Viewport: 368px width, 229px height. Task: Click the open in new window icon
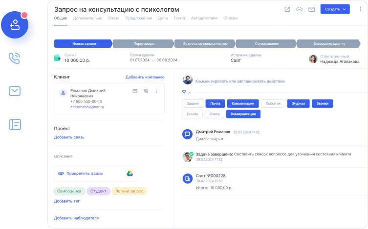tap(287, 9)
